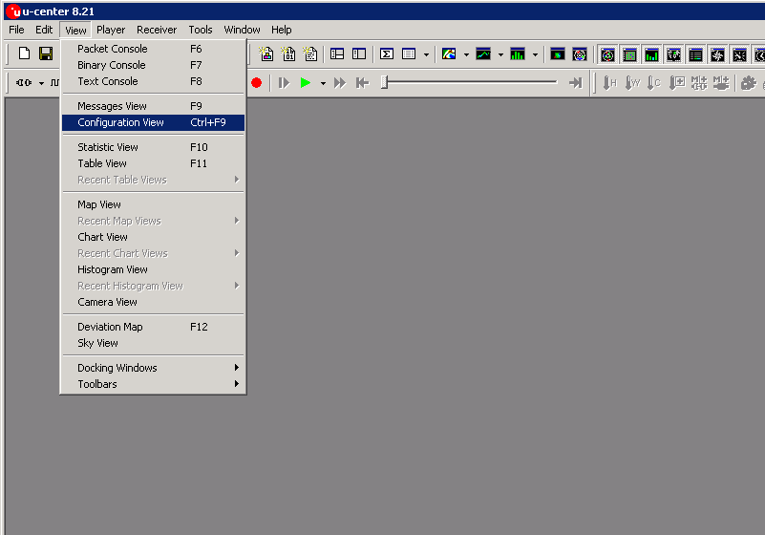The width and height of the screenshot is (765, 535).
Task: Choose Deviation Map menu entry
Action: 153,327
